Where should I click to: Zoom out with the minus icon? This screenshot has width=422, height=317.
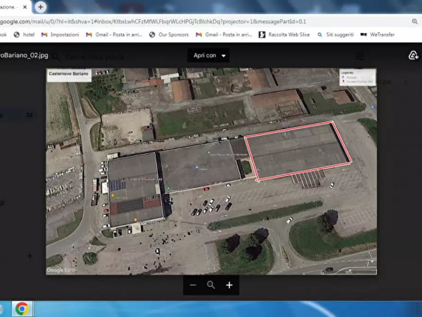(x=193, y=285)
